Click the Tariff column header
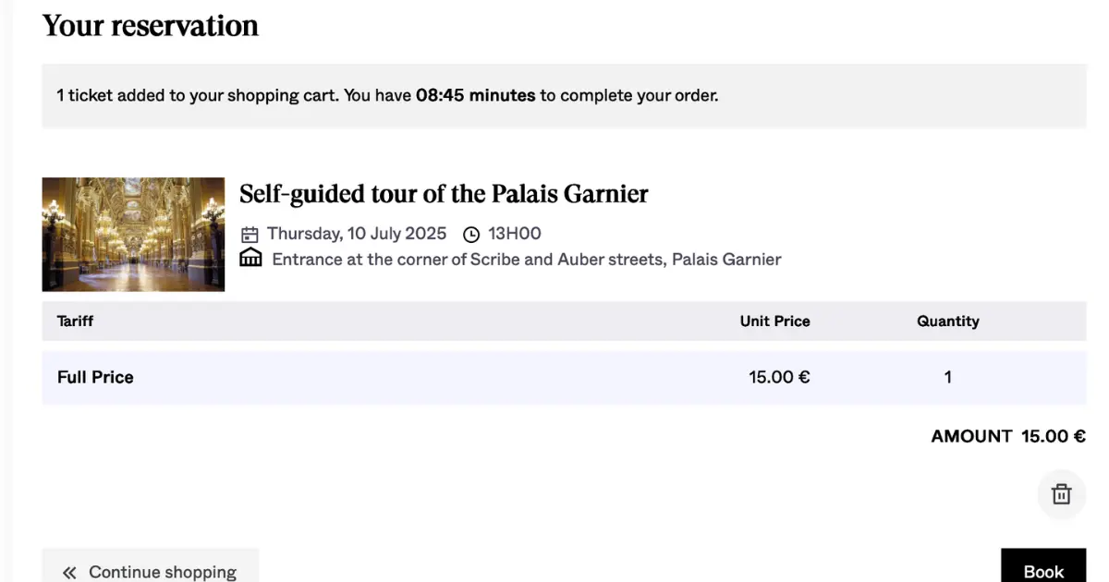1109x582 pixels. coord(75,321)
